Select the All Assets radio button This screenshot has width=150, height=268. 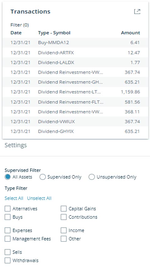(8, 177)
